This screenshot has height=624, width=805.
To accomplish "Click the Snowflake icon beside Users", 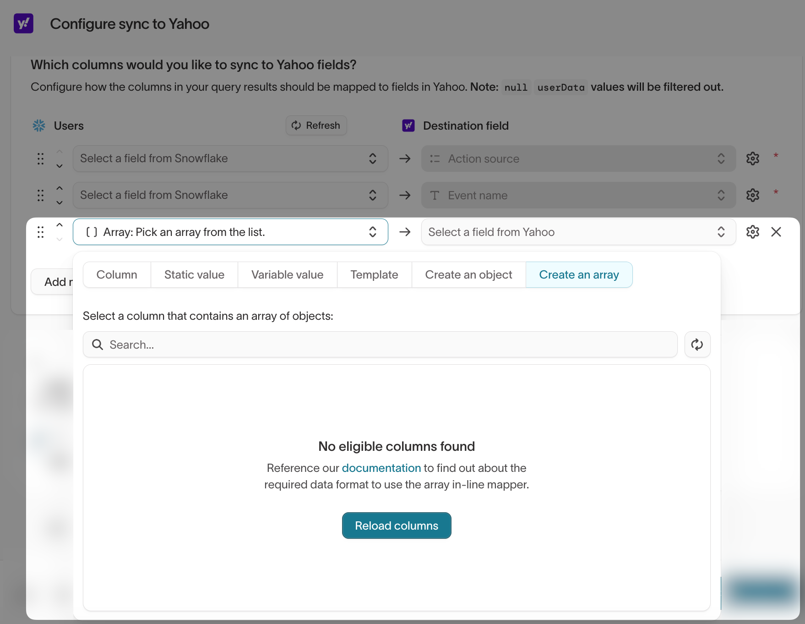I will click(x=39, y=126).
